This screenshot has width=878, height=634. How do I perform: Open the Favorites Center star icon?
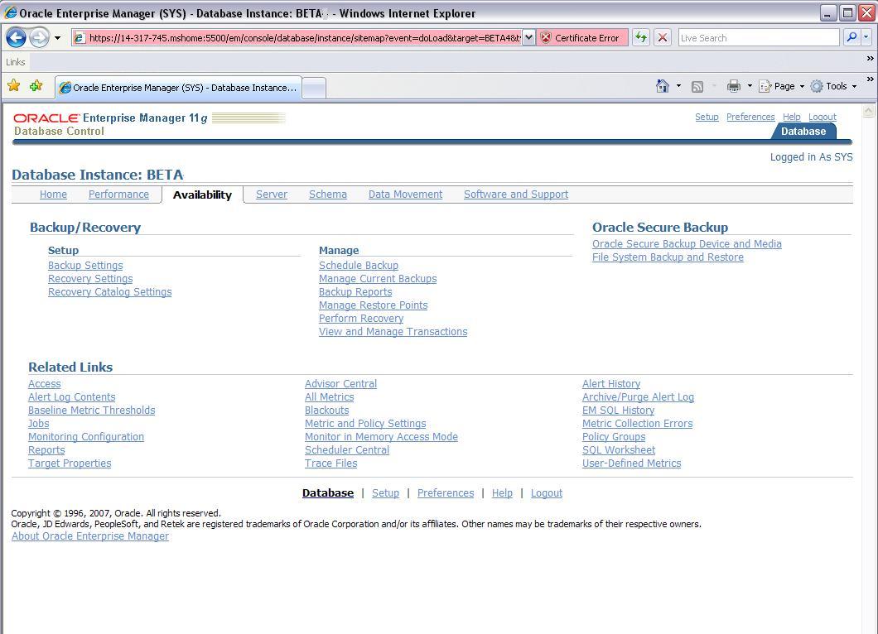(x=14, y=86)
